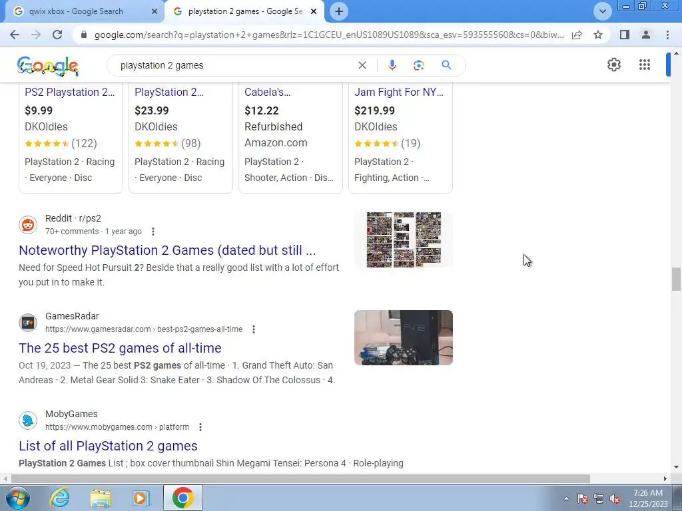Click the vertical scrollbar down arrow
This screenshot has width=682, height=511.
(x=676, y=467)
